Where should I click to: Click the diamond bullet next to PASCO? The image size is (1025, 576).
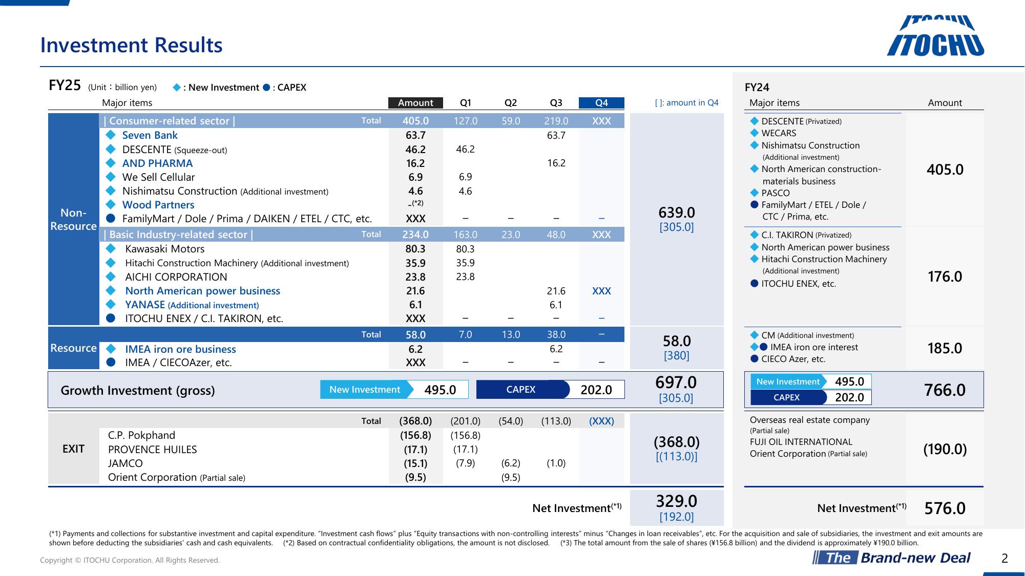click(754, 193)
